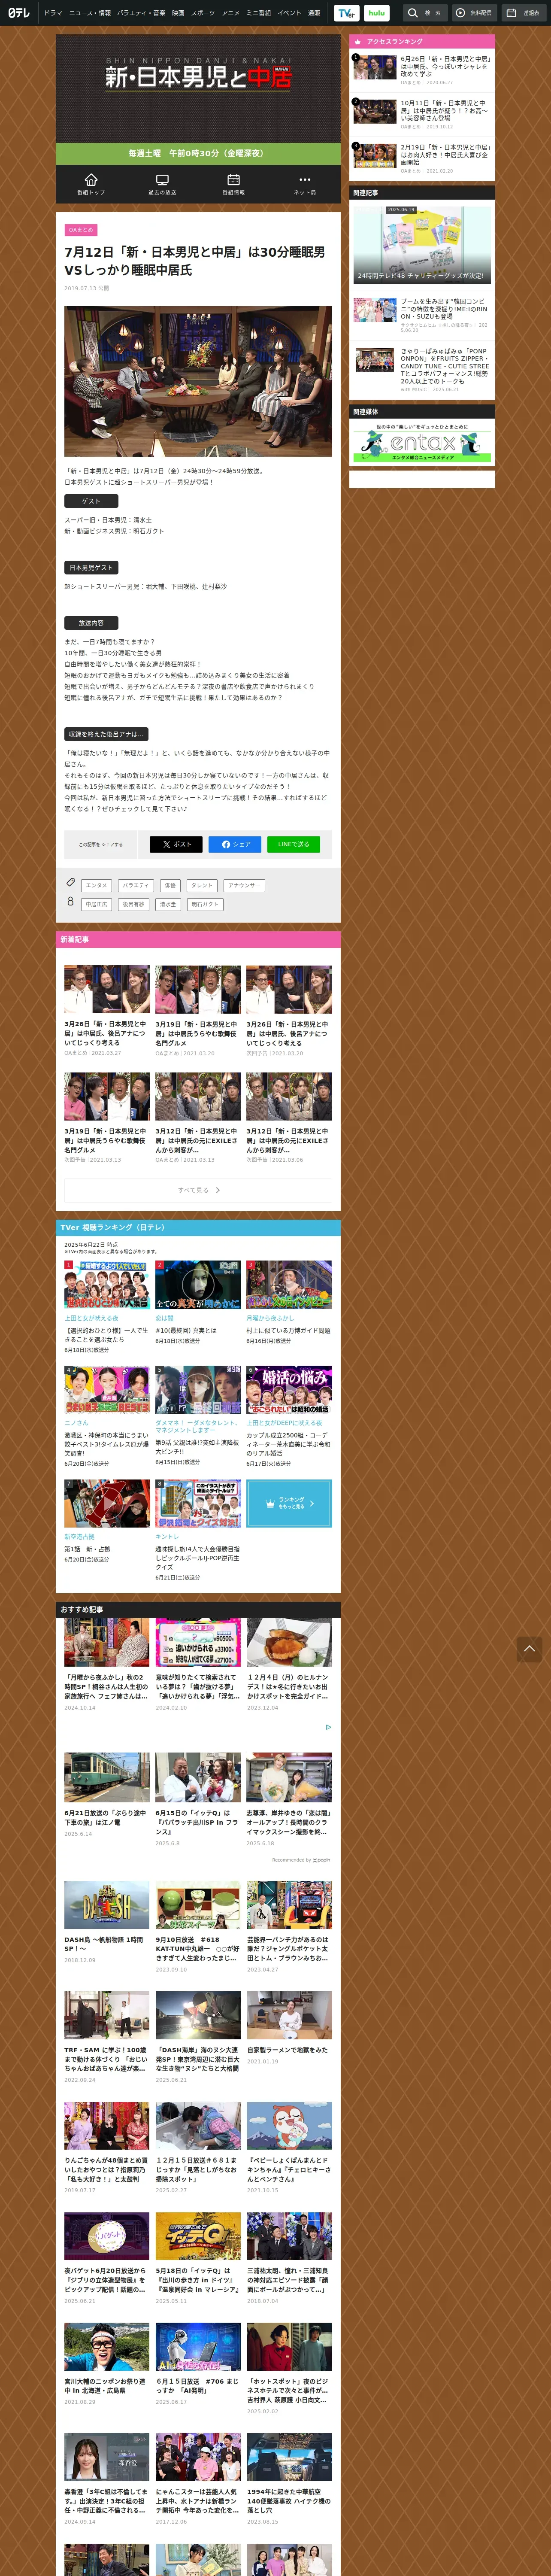Image resolution: width=551 pixels, height=2576 pixels.
Task: Open recommended article 自家製ラーメンで地獄をみた
Action: click(x=289, y=2028)
